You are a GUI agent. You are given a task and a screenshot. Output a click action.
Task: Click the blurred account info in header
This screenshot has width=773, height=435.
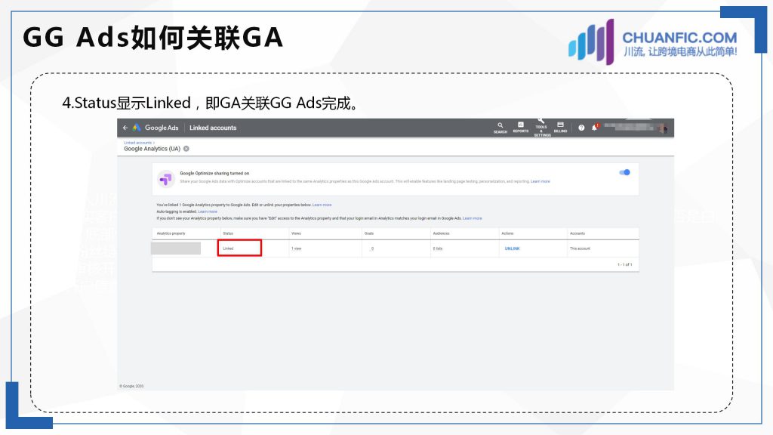click(x=635, y=127)
